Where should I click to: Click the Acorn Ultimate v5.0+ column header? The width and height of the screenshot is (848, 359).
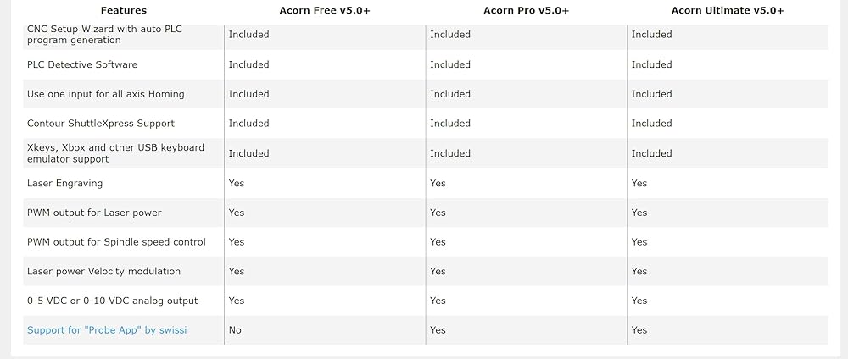point(728,11)
